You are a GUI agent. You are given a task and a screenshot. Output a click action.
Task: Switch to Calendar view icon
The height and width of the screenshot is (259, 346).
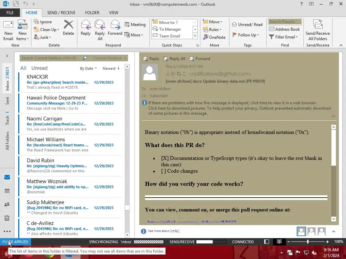7,191
